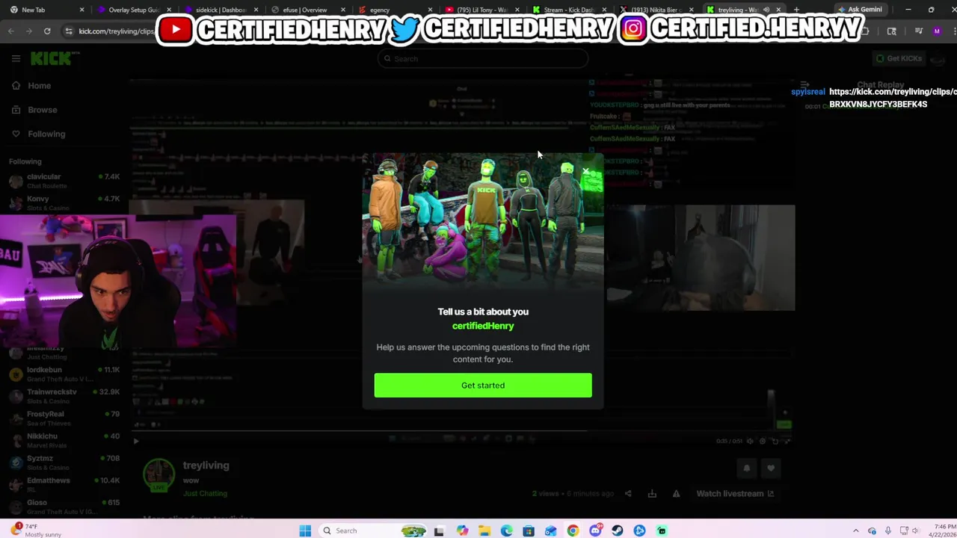Open Google Chrome from taskbar
The width and height of the screenshot is (957, 538).
(573, 531)
